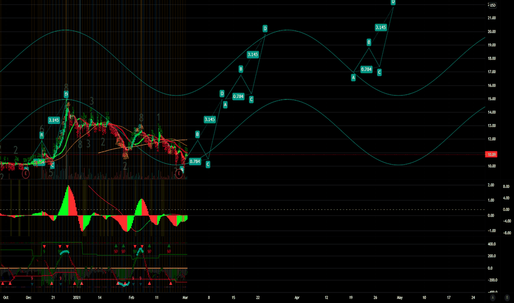Open the earnings E marker before March
This screenshot has width=514, height=303.
click(179, 174)
